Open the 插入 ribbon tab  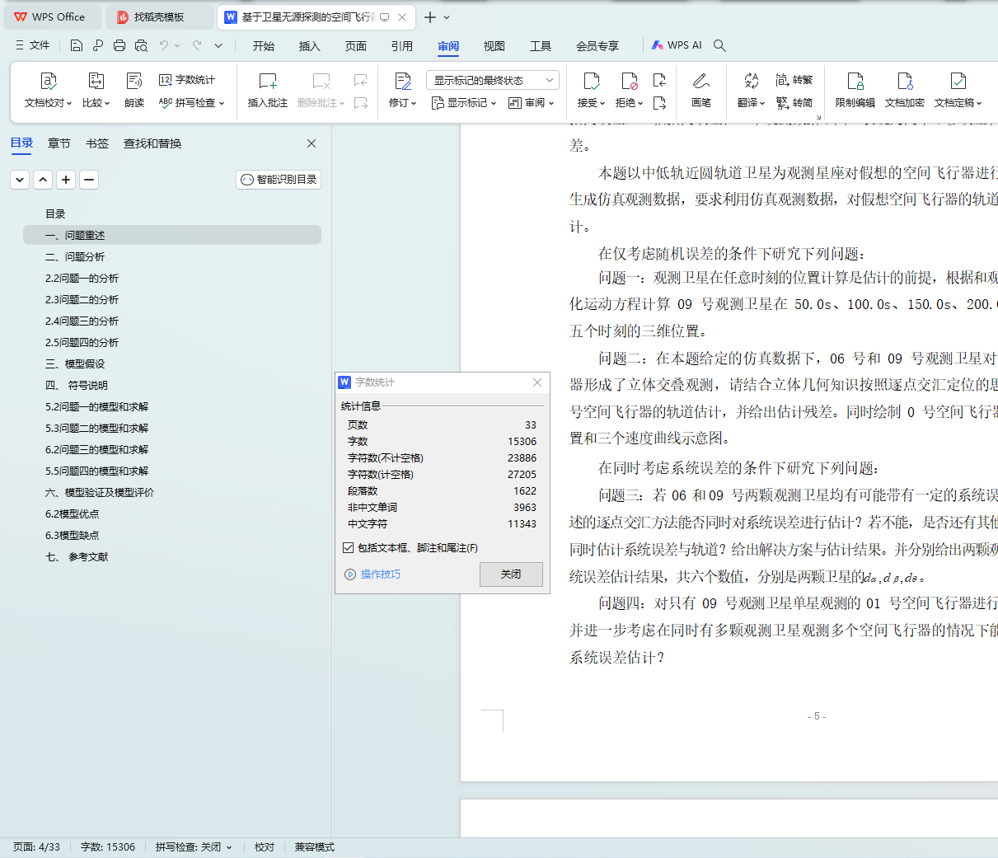pos(310,46)
